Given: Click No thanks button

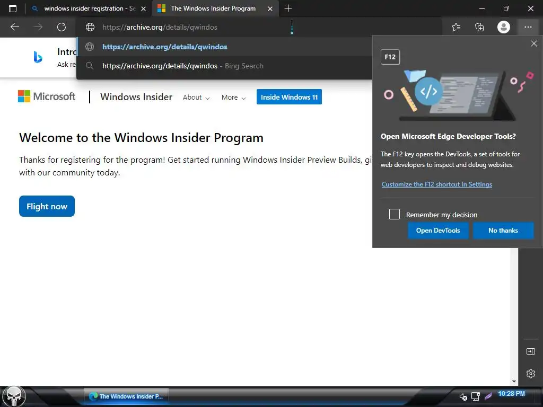Looking at the screenshot, I should pyautogui.click(x=503, y=231).
